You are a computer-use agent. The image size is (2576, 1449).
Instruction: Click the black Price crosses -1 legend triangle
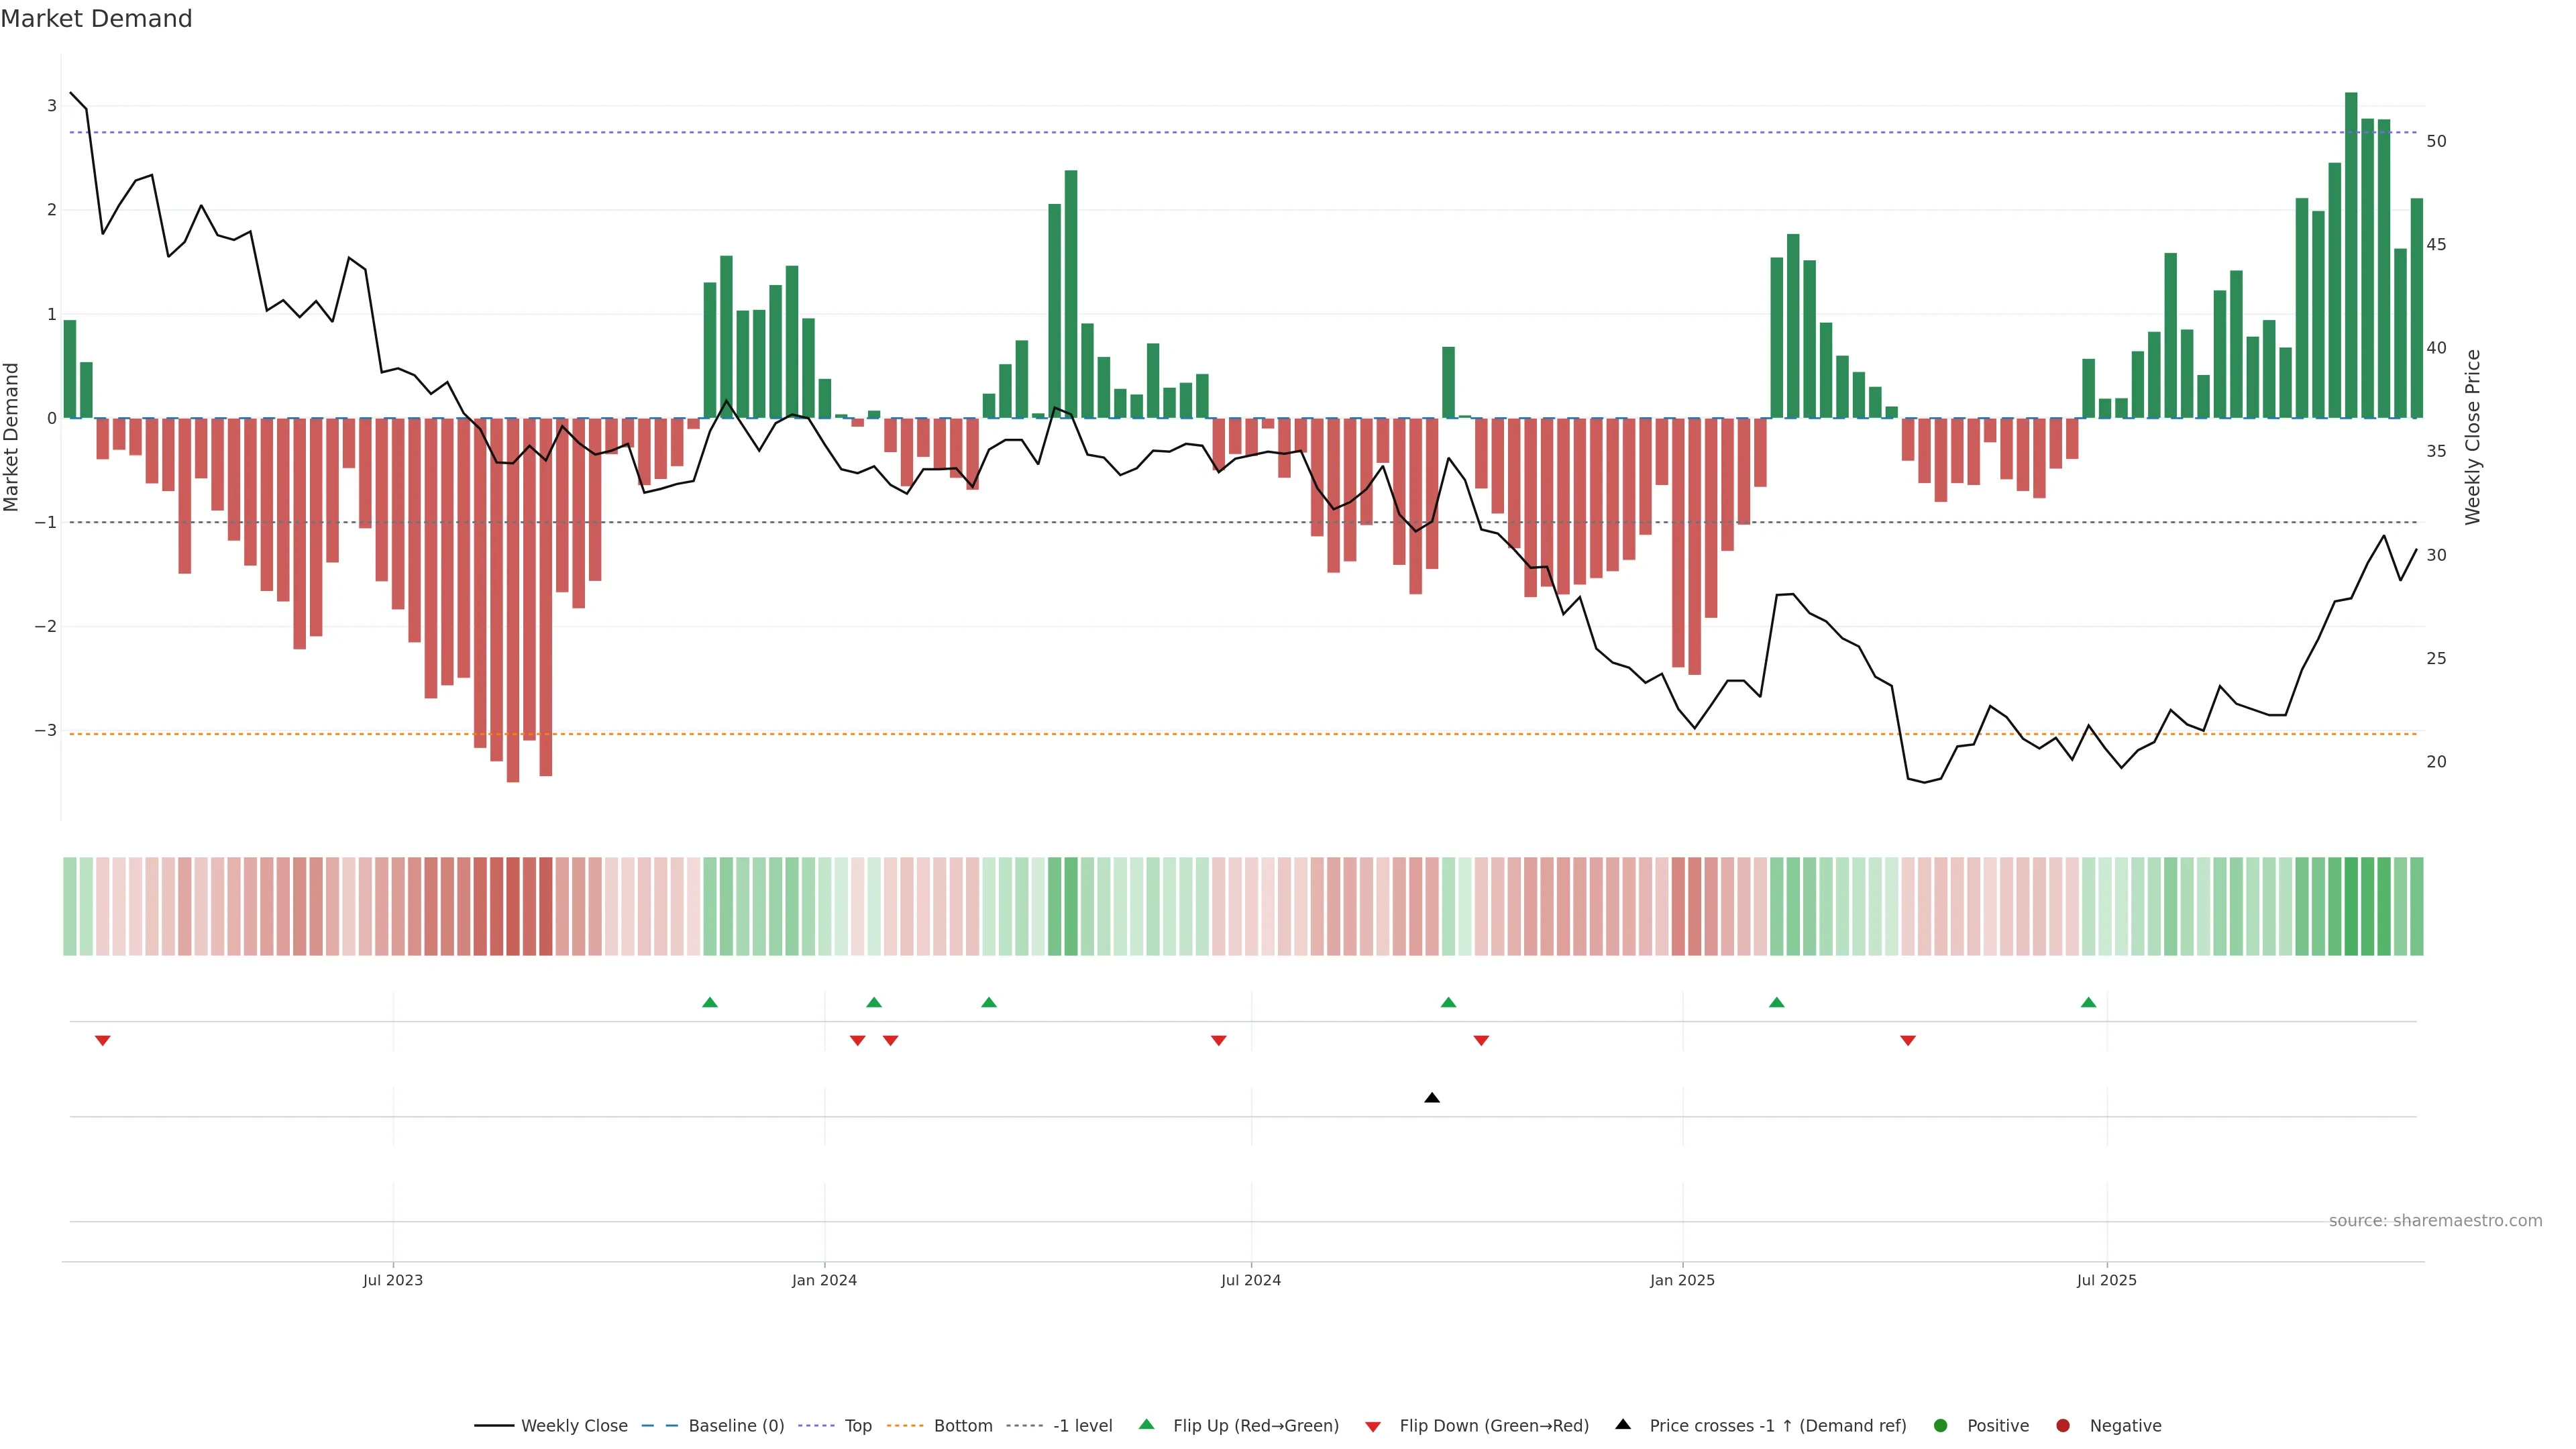(1623, 1424)
